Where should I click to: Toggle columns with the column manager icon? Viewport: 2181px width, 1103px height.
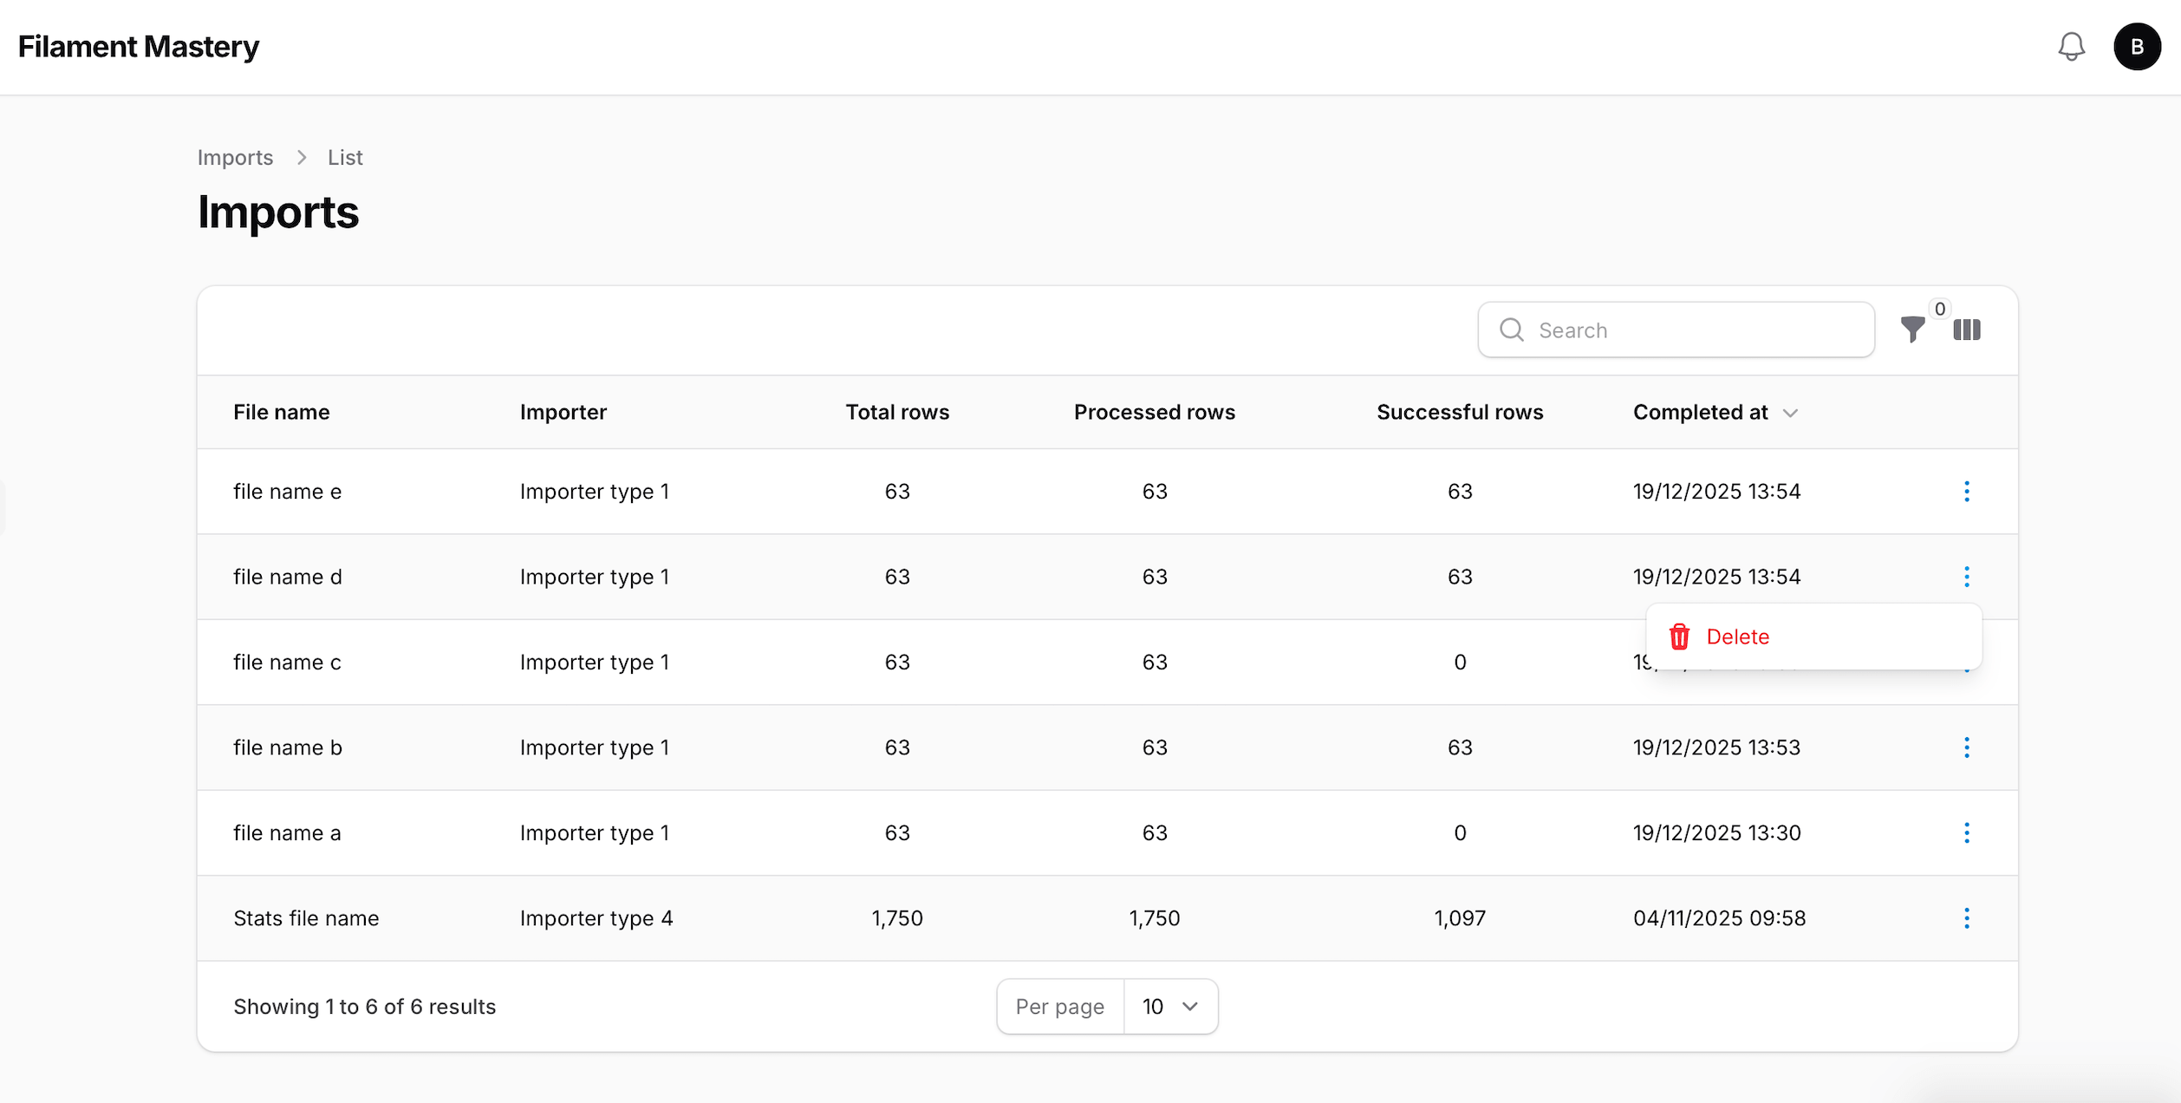tap(1966, 330)
